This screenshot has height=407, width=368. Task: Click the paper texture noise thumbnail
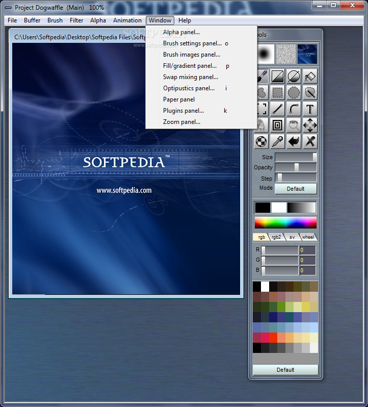(286, 54)
